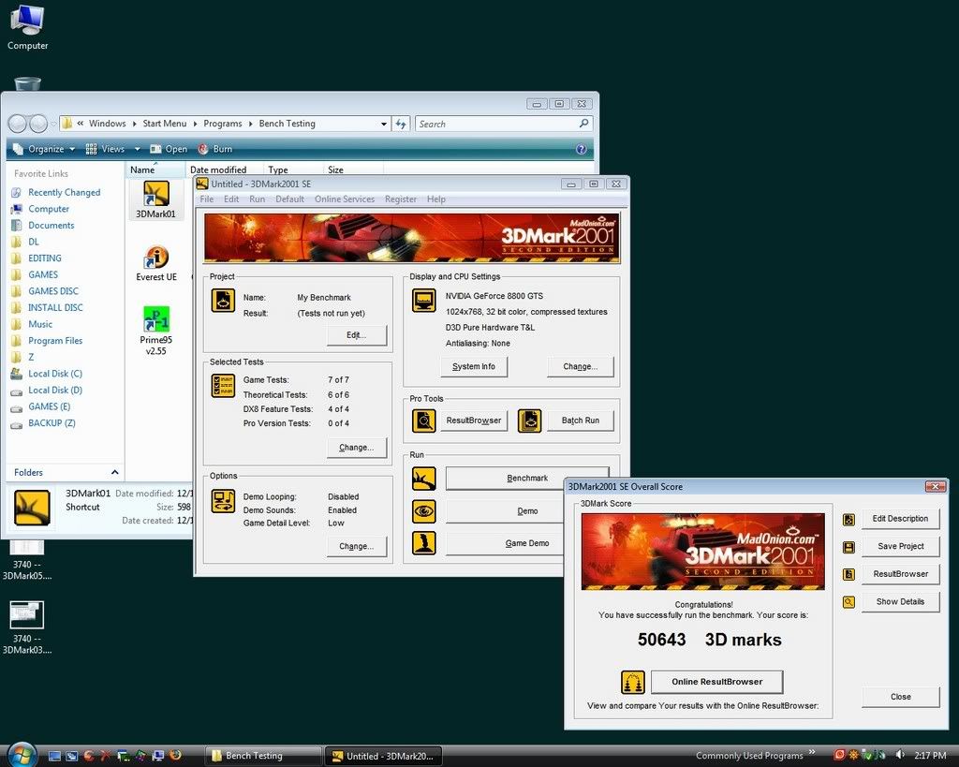The width and height of the screenshot is (959, 767).
Task: Click the Open button in Explorer toolbar
Action: (169, 149)
